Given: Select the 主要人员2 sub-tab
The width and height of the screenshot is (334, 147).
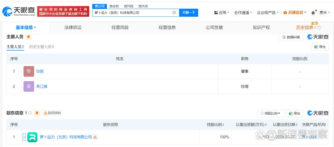Looking at the screenshot, I should [15, 47].
